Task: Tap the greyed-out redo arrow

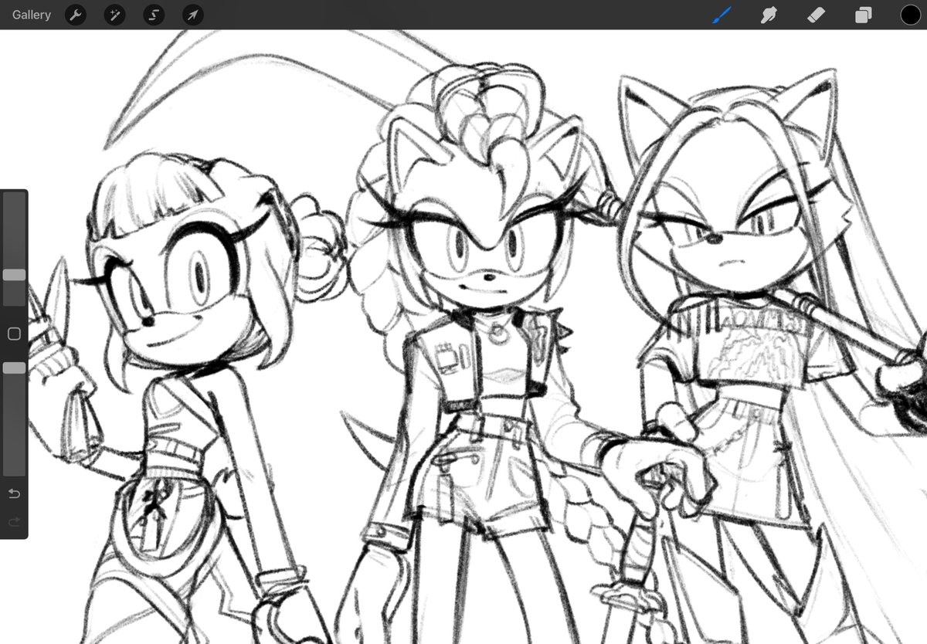Action: (13, 521)
